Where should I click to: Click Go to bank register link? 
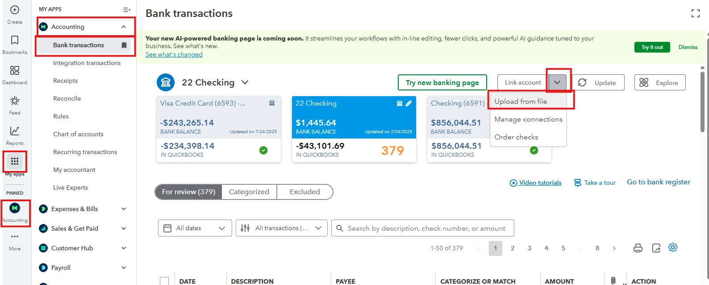(x=659, y=182)
